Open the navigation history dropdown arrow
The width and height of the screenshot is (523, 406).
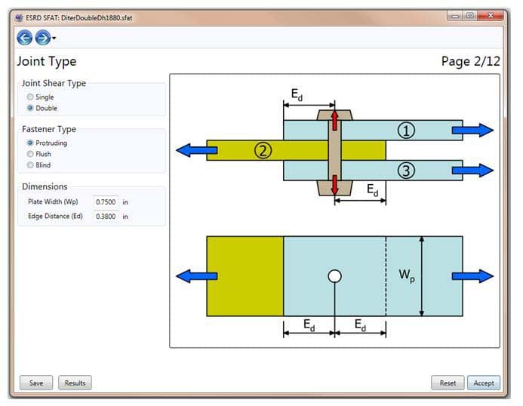click(54, 39)
